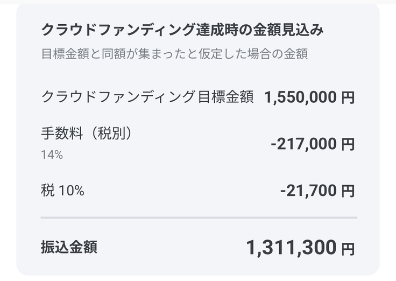
Task: Select the 手数料 fee label
Action: 62,133
